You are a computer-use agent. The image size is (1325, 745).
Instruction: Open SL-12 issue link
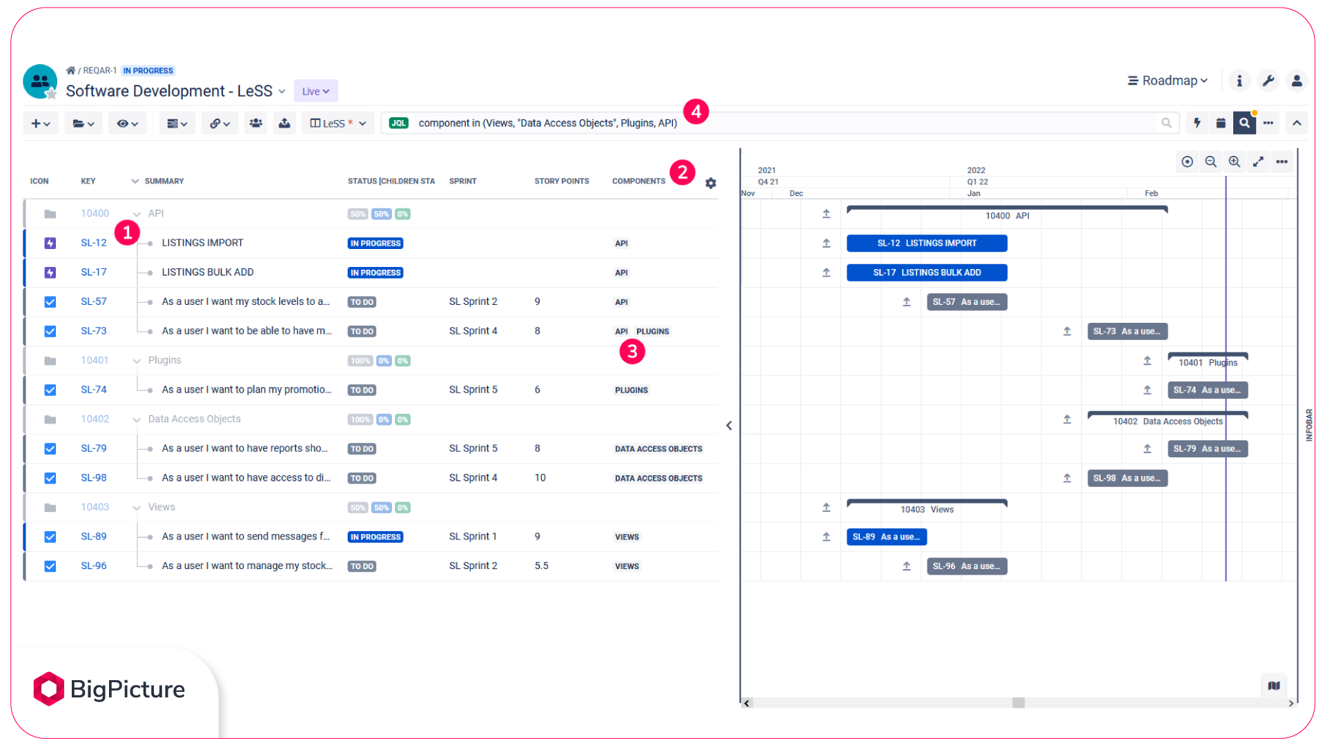[94, 243]
